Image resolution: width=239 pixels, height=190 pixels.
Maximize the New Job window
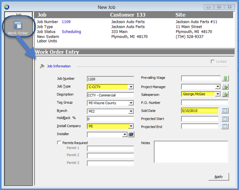(219, 7)
